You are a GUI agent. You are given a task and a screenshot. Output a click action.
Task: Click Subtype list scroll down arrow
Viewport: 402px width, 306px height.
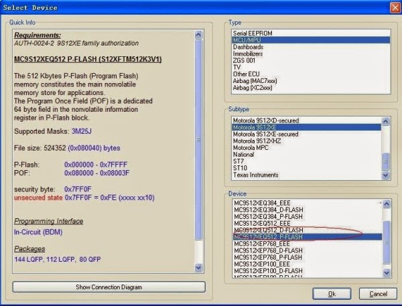coord(386,175)
